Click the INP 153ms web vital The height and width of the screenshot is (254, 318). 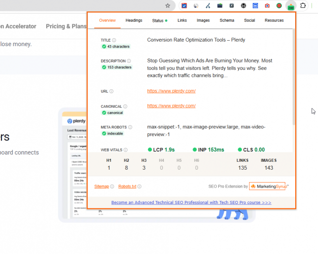pyautogui.click(x=208, y=150)
